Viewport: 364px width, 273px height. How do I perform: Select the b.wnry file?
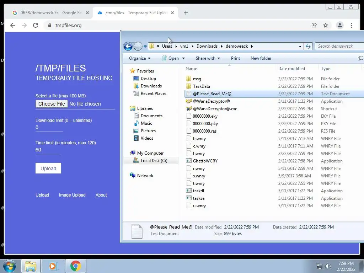pos(199,139)
